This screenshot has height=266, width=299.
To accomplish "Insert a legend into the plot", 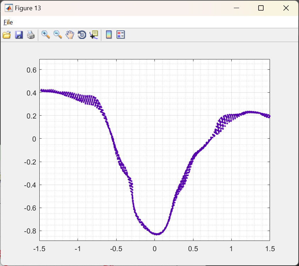I will point(121,35).
